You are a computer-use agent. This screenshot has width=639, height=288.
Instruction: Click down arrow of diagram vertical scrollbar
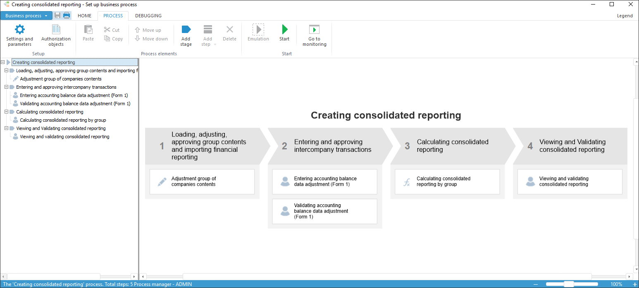pos(636,269)
